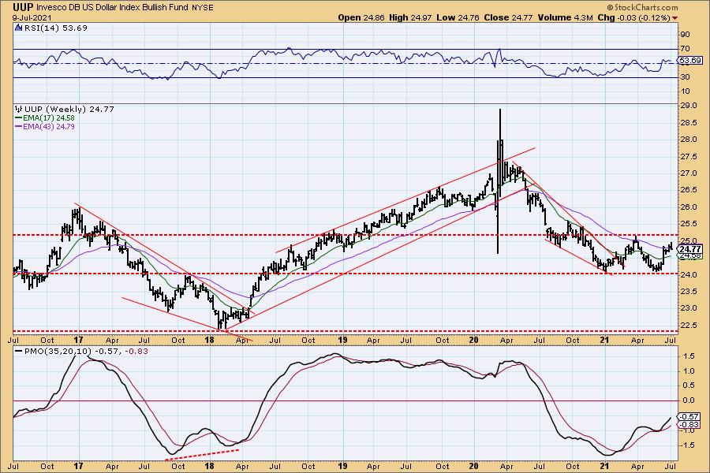Click the 26.0 price axis label

[688, 207]
